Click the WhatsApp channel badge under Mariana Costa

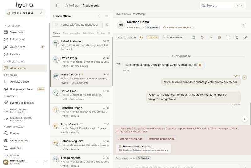tap(152, 28)
